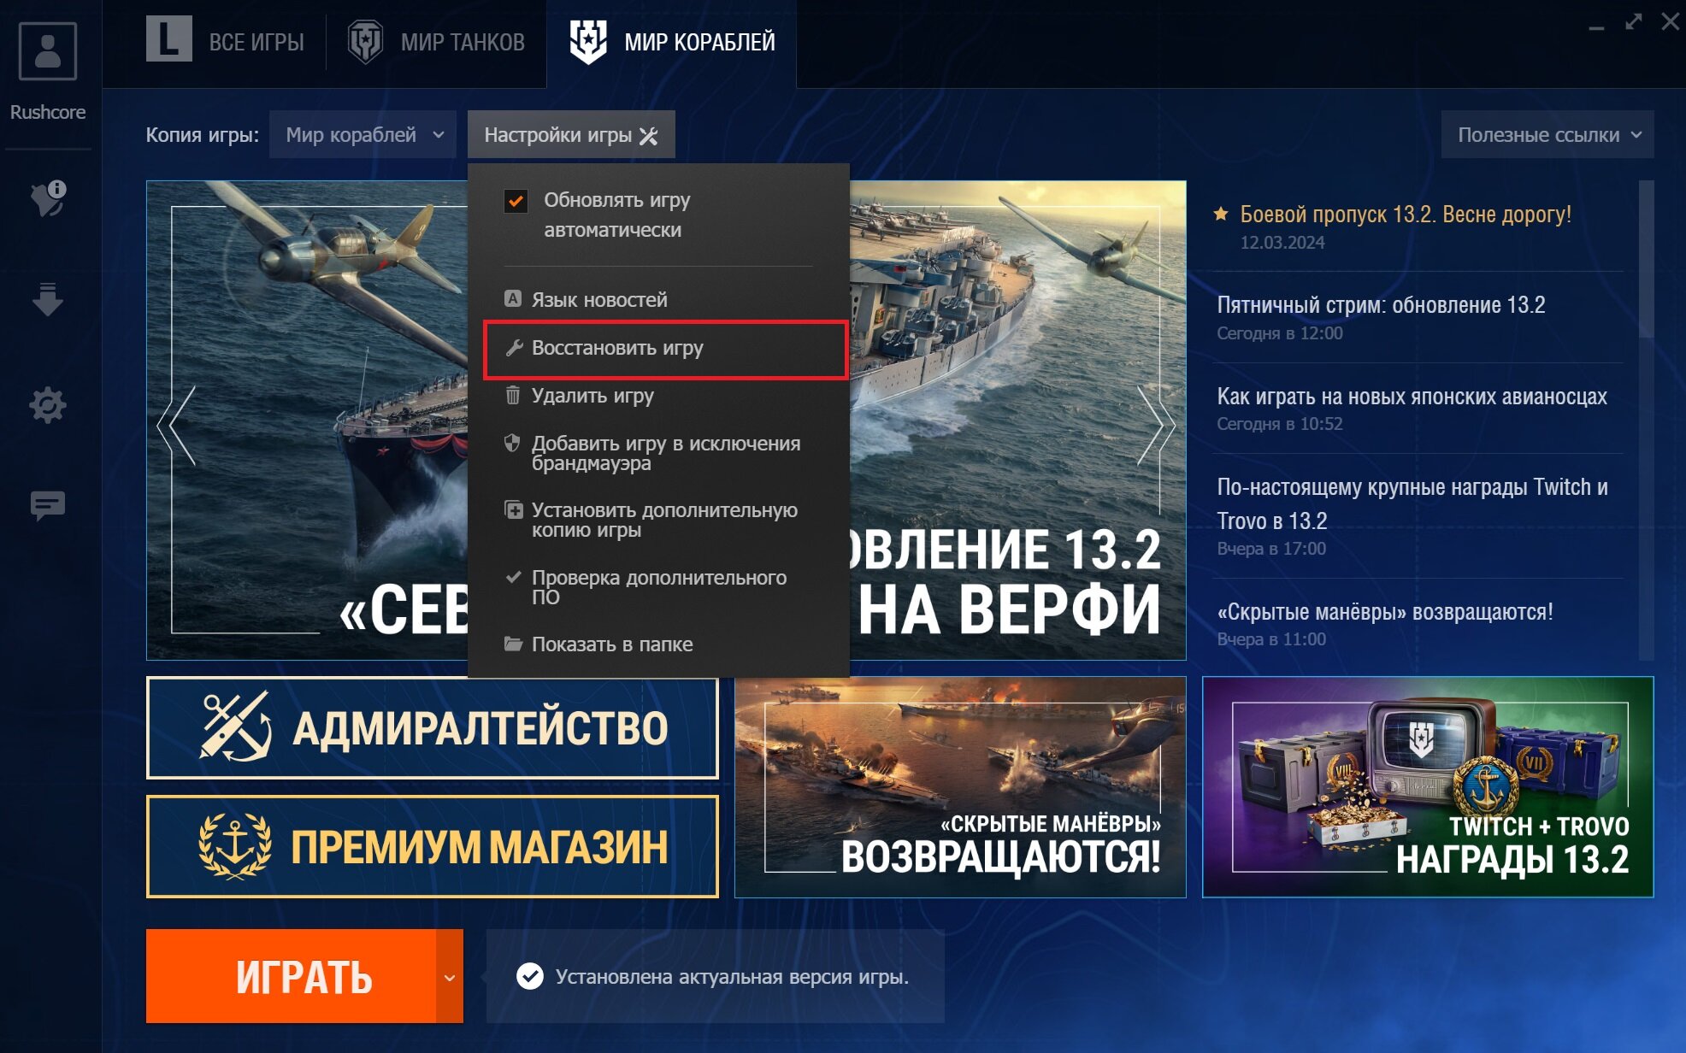Expand the Полезные ссылки dropdown
1686x1053 pixels.
(x=1547, y=135)
